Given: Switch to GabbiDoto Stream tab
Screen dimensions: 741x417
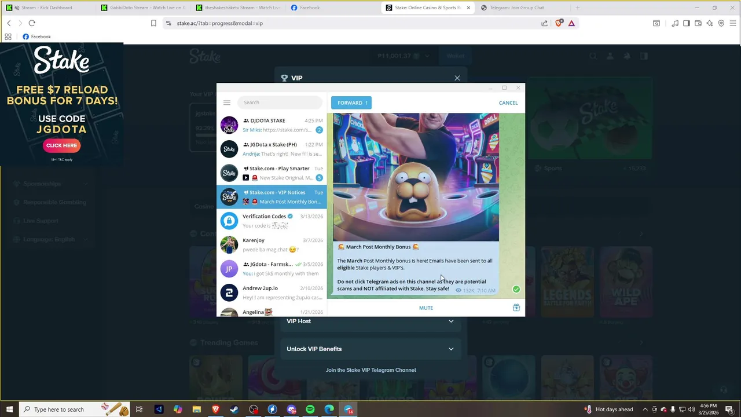Looking at the screenshot, I should coord(142,8).
